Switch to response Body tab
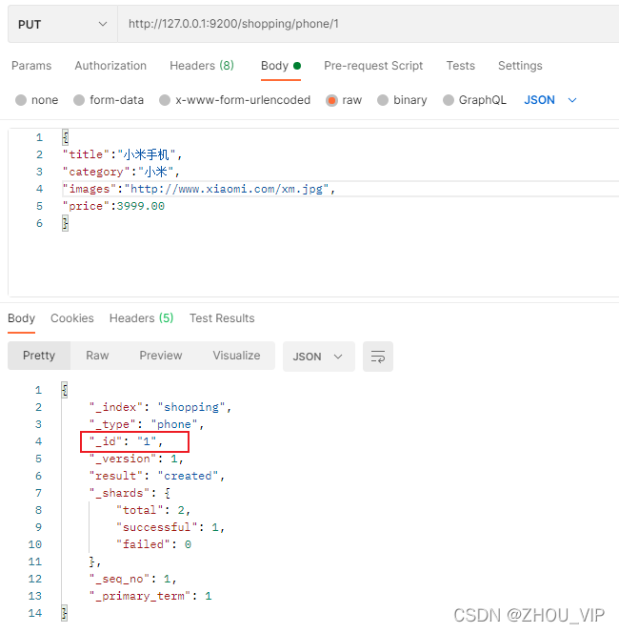 21,318
